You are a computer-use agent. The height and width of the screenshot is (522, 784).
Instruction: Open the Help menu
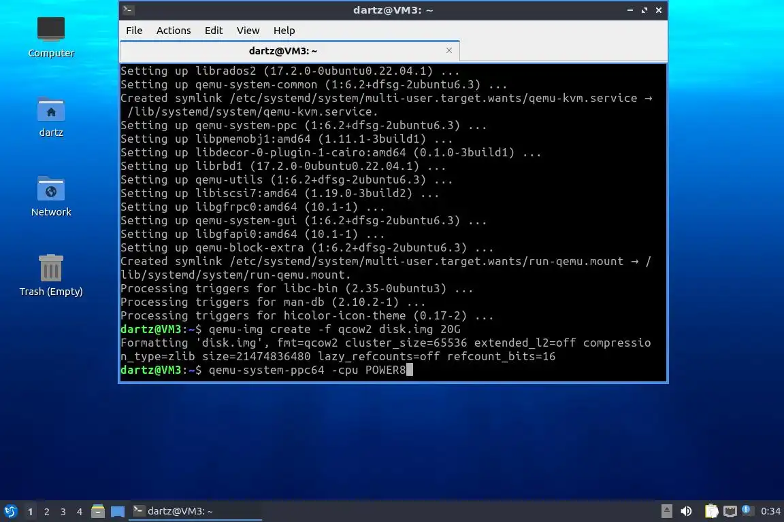click(x=284, y=31)
